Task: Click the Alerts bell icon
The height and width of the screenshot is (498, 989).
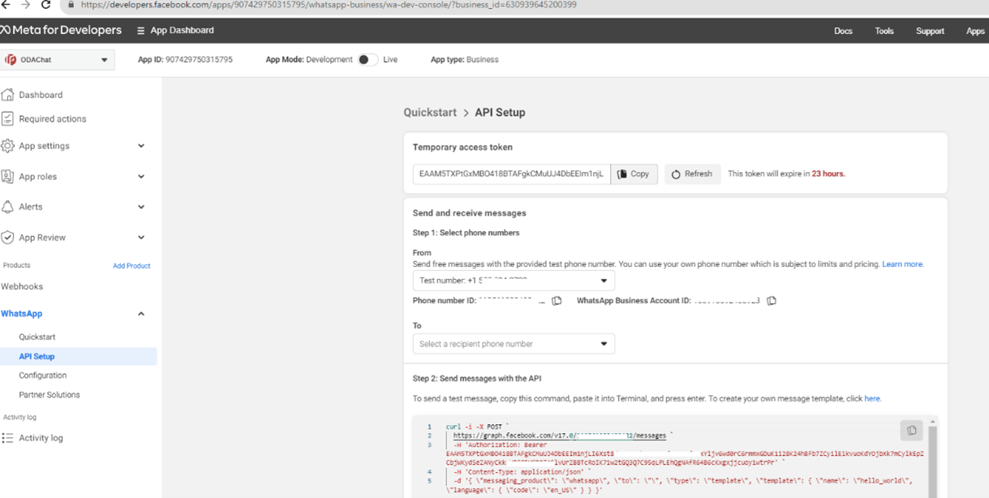Action: click(7, 207)
